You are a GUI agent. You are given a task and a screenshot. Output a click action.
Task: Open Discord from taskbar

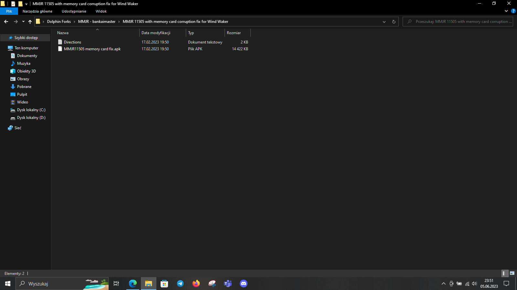coord(244,284)
